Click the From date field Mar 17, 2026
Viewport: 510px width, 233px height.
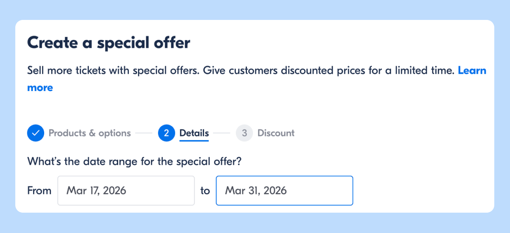tap(126, 191)
